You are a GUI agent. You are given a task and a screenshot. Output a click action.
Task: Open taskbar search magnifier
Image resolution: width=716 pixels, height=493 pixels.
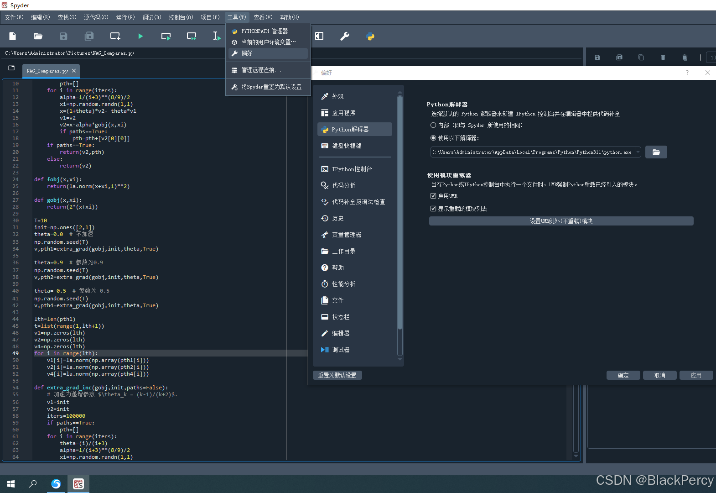point(33,484)
